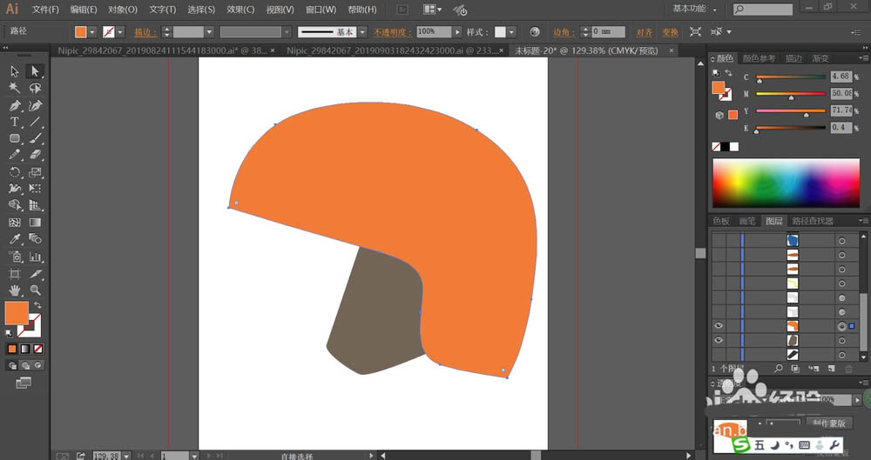Switch to the 路径查找器 panel tab

click(814, 221)
